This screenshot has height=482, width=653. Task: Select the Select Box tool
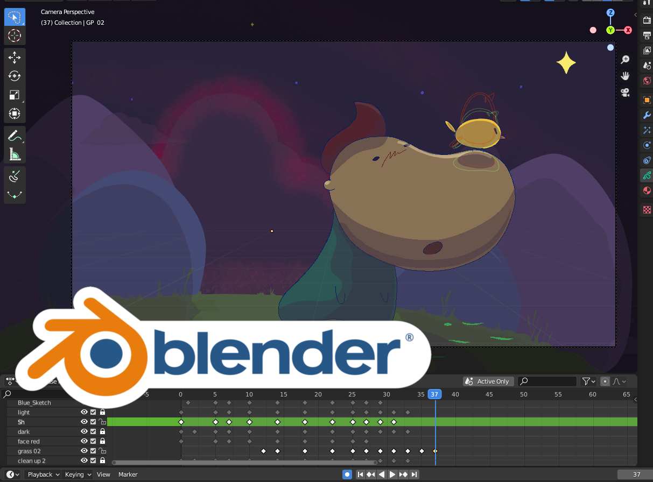(15, 17)
